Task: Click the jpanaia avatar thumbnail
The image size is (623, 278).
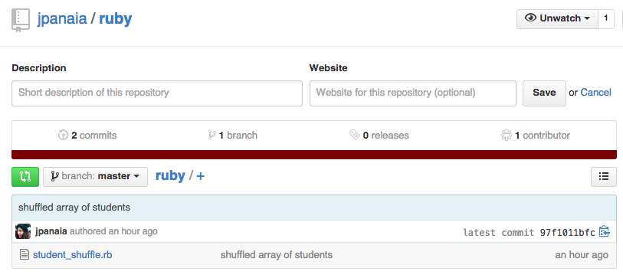Action: [23, 231]
